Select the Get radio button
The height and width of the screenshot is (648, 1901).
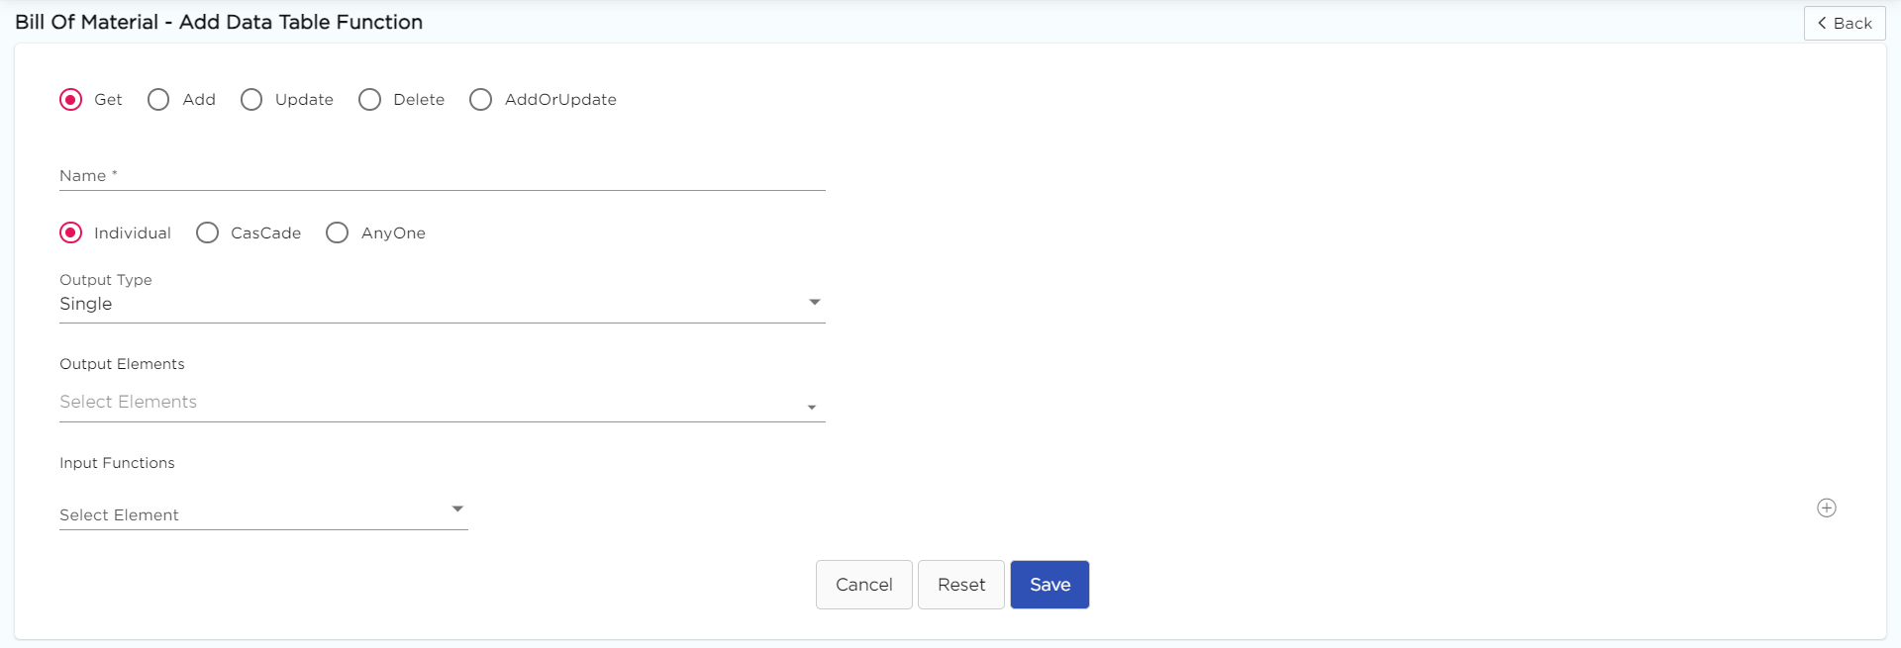(71, 100)
